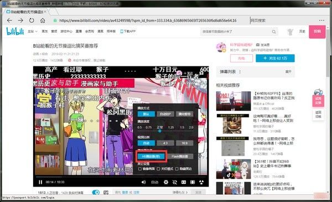
Task: Choose the third playback mode option
Action: 185,114
